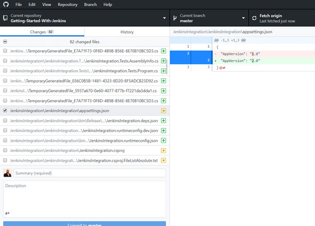This screenshot has width=315, height=226.
Task: Click Fetch origin button
Action: (282, 18)
